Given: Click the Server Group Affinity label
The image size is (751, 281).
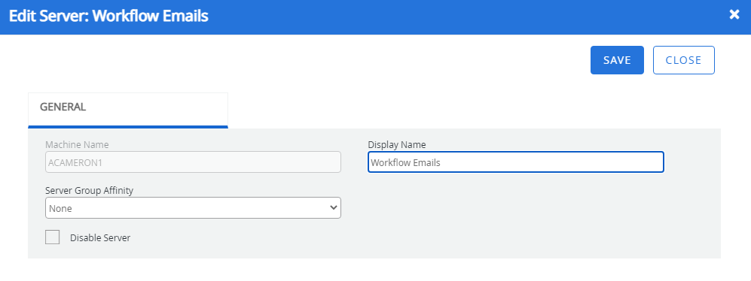Looking at the screenshot, I should pyautogui.click(x=89, y=190).
